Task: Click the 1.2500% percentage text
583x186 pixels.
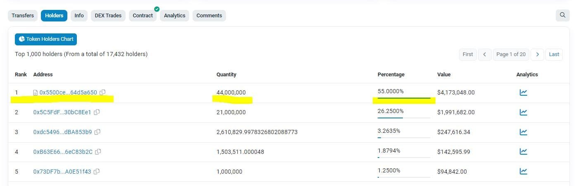Action: (389, 170)
